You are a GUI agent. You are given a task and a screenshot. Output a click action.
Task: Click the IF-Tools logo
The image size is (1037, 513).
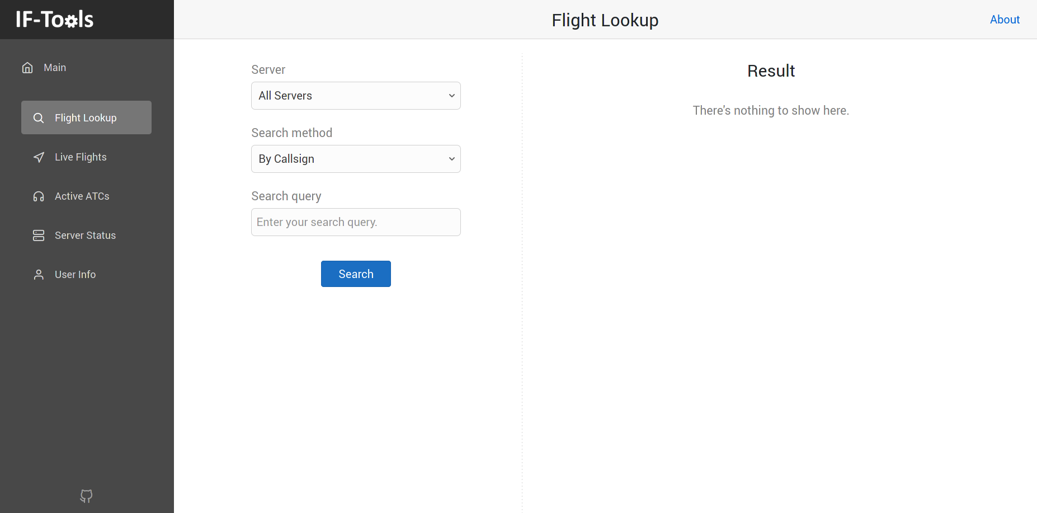pyautogui.click(x=55, y=20)
